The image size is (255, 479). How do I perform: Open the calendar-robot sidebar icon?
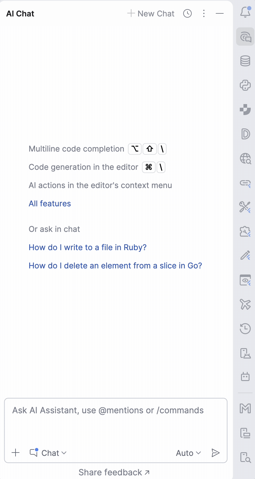(245, 377)
